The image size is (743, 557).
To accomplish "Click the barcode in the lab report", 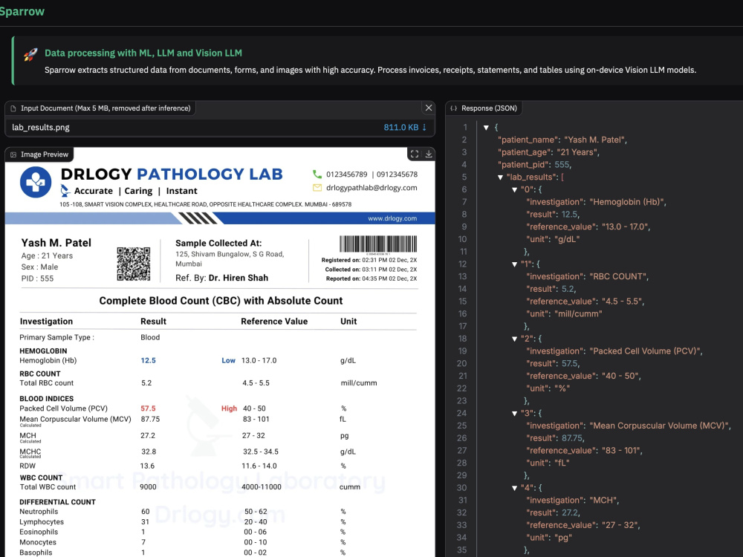I will (x=378, y=244).
